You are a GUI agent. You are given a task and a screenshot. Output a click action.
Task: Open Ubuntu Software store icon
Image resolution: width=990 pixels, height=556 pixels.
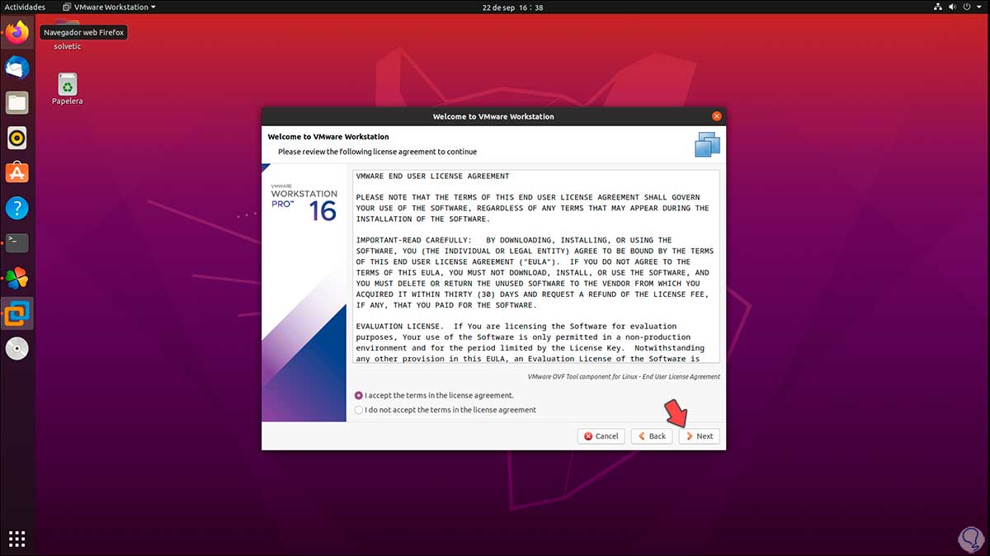click(x=17, y=172)
